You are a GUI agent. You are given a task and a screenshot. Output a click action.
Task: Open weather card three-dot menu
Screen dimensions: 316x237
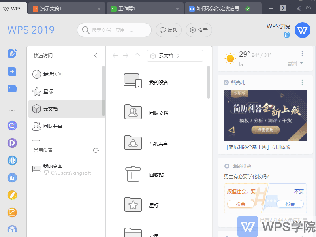point(302,54)
